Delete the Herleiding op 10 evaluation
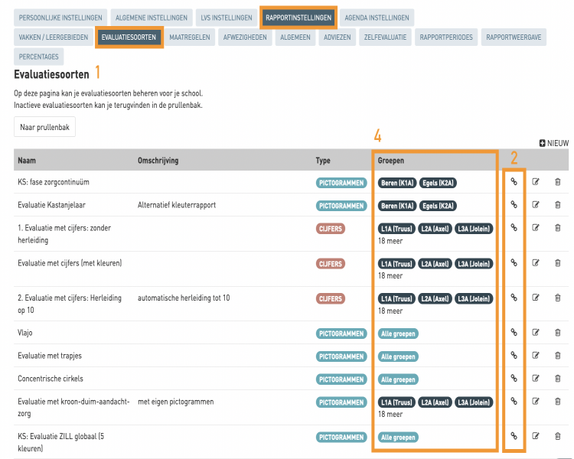The width and height of the screenshot is (574, 459). (557, 298)
